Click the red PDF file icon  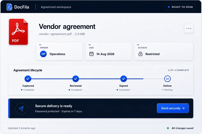(18, 32)
